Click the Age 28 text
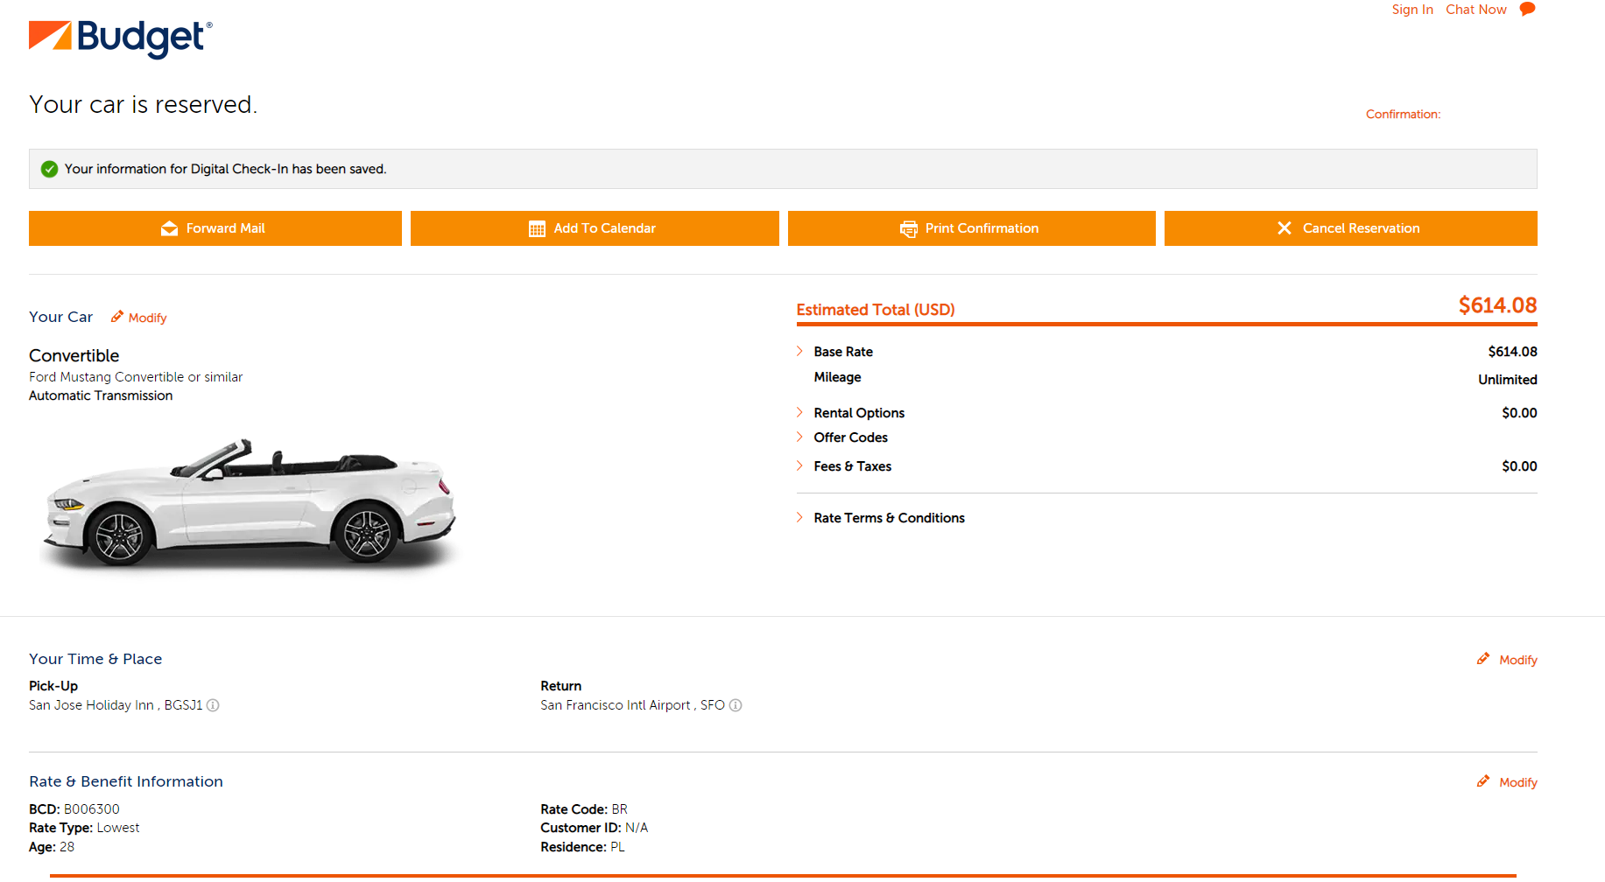 point(52,847)
